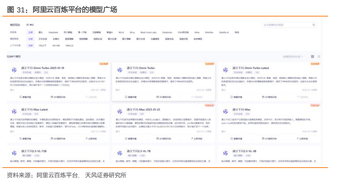The height and width of the screenshot is (184, 339).
Task: Filter providers by Stability AI
Action: 224,32
